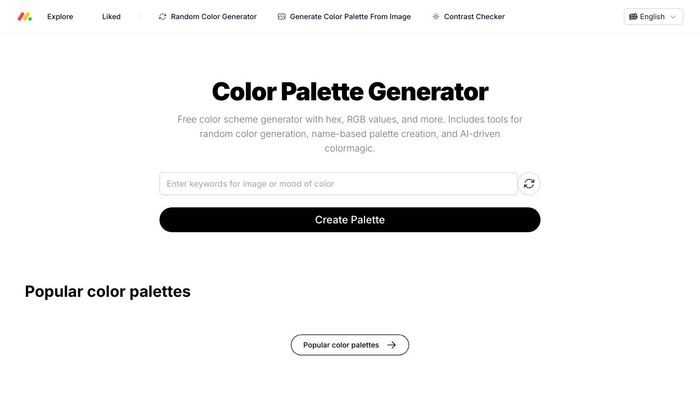
Task: Open Generate Color Palette From Image
Action: click(350, 17)
